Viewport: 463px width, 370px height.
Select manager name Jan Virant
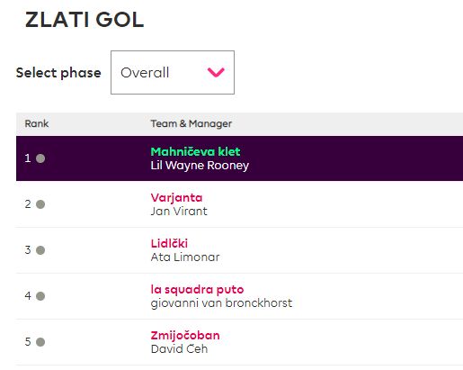coord(179,212)
